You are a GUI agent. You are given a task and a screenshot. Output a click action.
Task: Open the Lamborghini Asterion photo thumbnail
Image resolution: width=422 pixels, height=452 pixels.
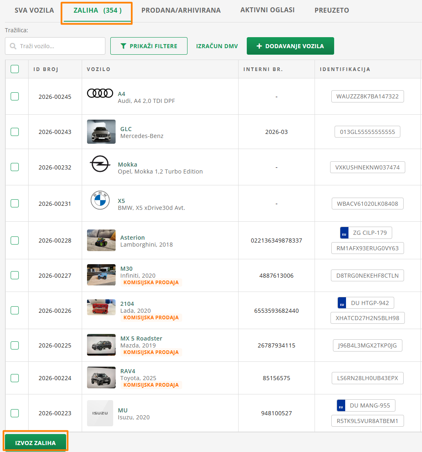(101, 240)
